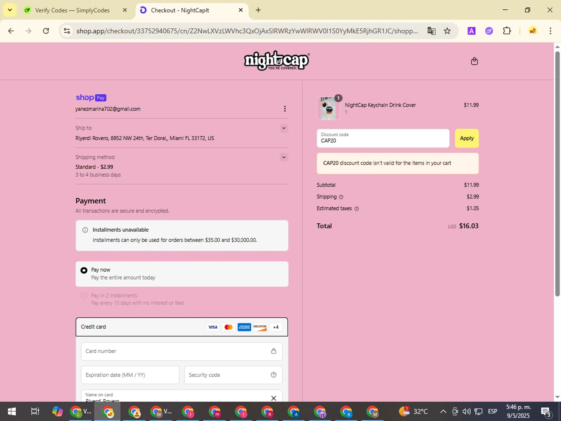The image size is (561, 421).
Task: Click the Shipping info help icon
Action: (341, 197)
